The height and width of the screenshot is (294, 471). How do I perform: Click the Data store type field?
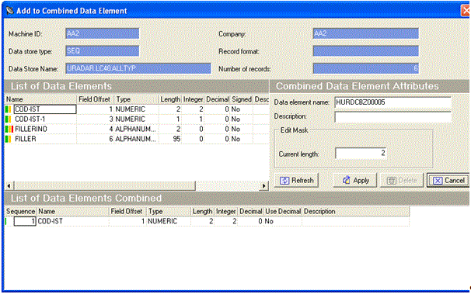(x=102, y=50)
